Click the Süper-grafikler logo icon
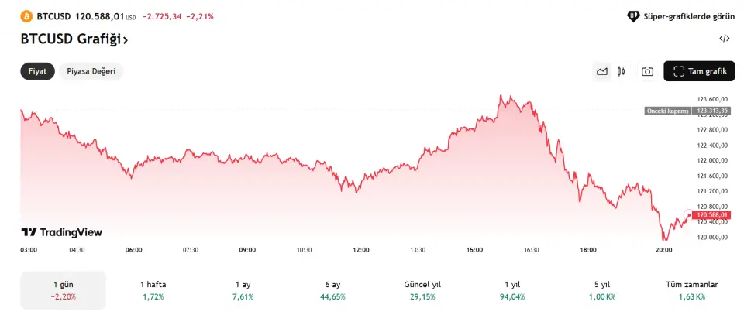The image size is (744, 315). pyautogui.click(x=633, y=15)
